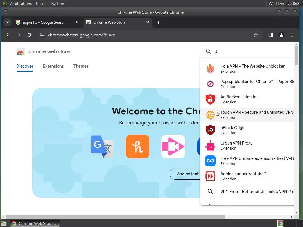This screenshot has height=227, width=303.
Task: Click the See collection button
Action: click(x=185, y=174)
